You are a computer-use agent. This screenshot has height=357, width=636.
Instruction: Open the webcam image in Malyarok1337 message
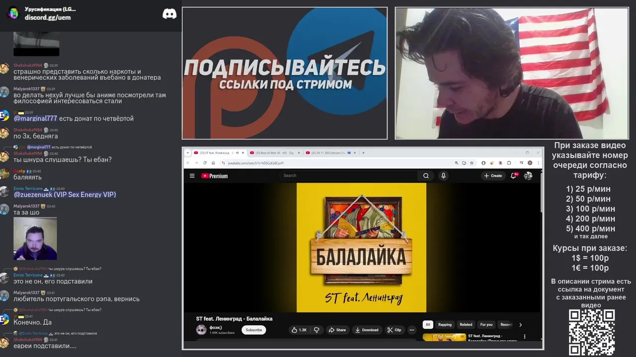[35, 238]
